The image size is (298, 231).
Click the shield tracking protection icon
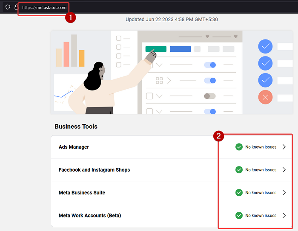tap(8, 7)
